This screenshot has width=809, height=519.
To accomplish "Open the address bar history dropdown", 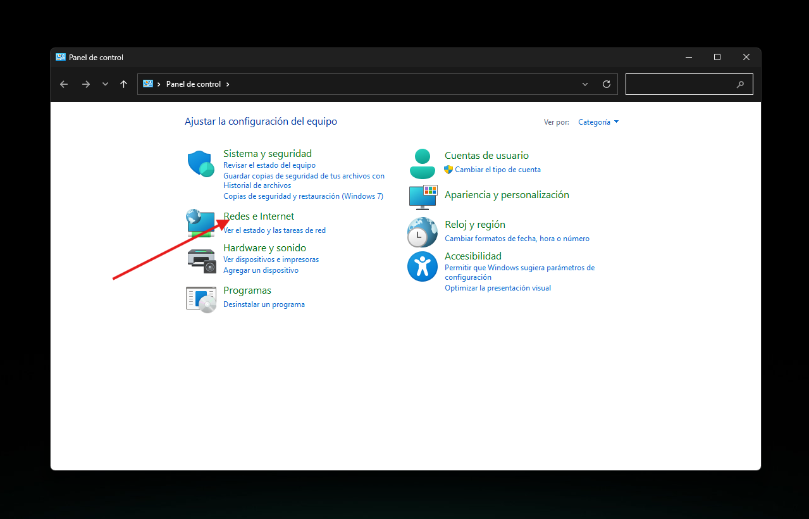I will pos(585,84).
